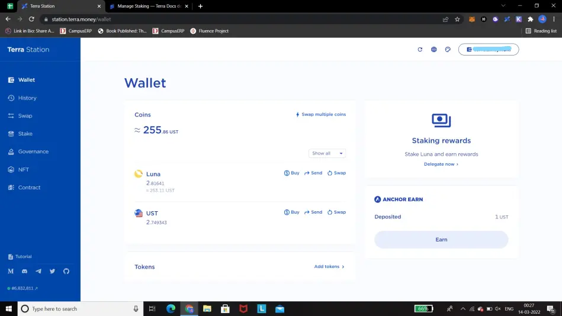Image resolution: width=562 pixels, height=316 pixels.
Task: Open Governance in the sidebar
Action: pos(28,151)
